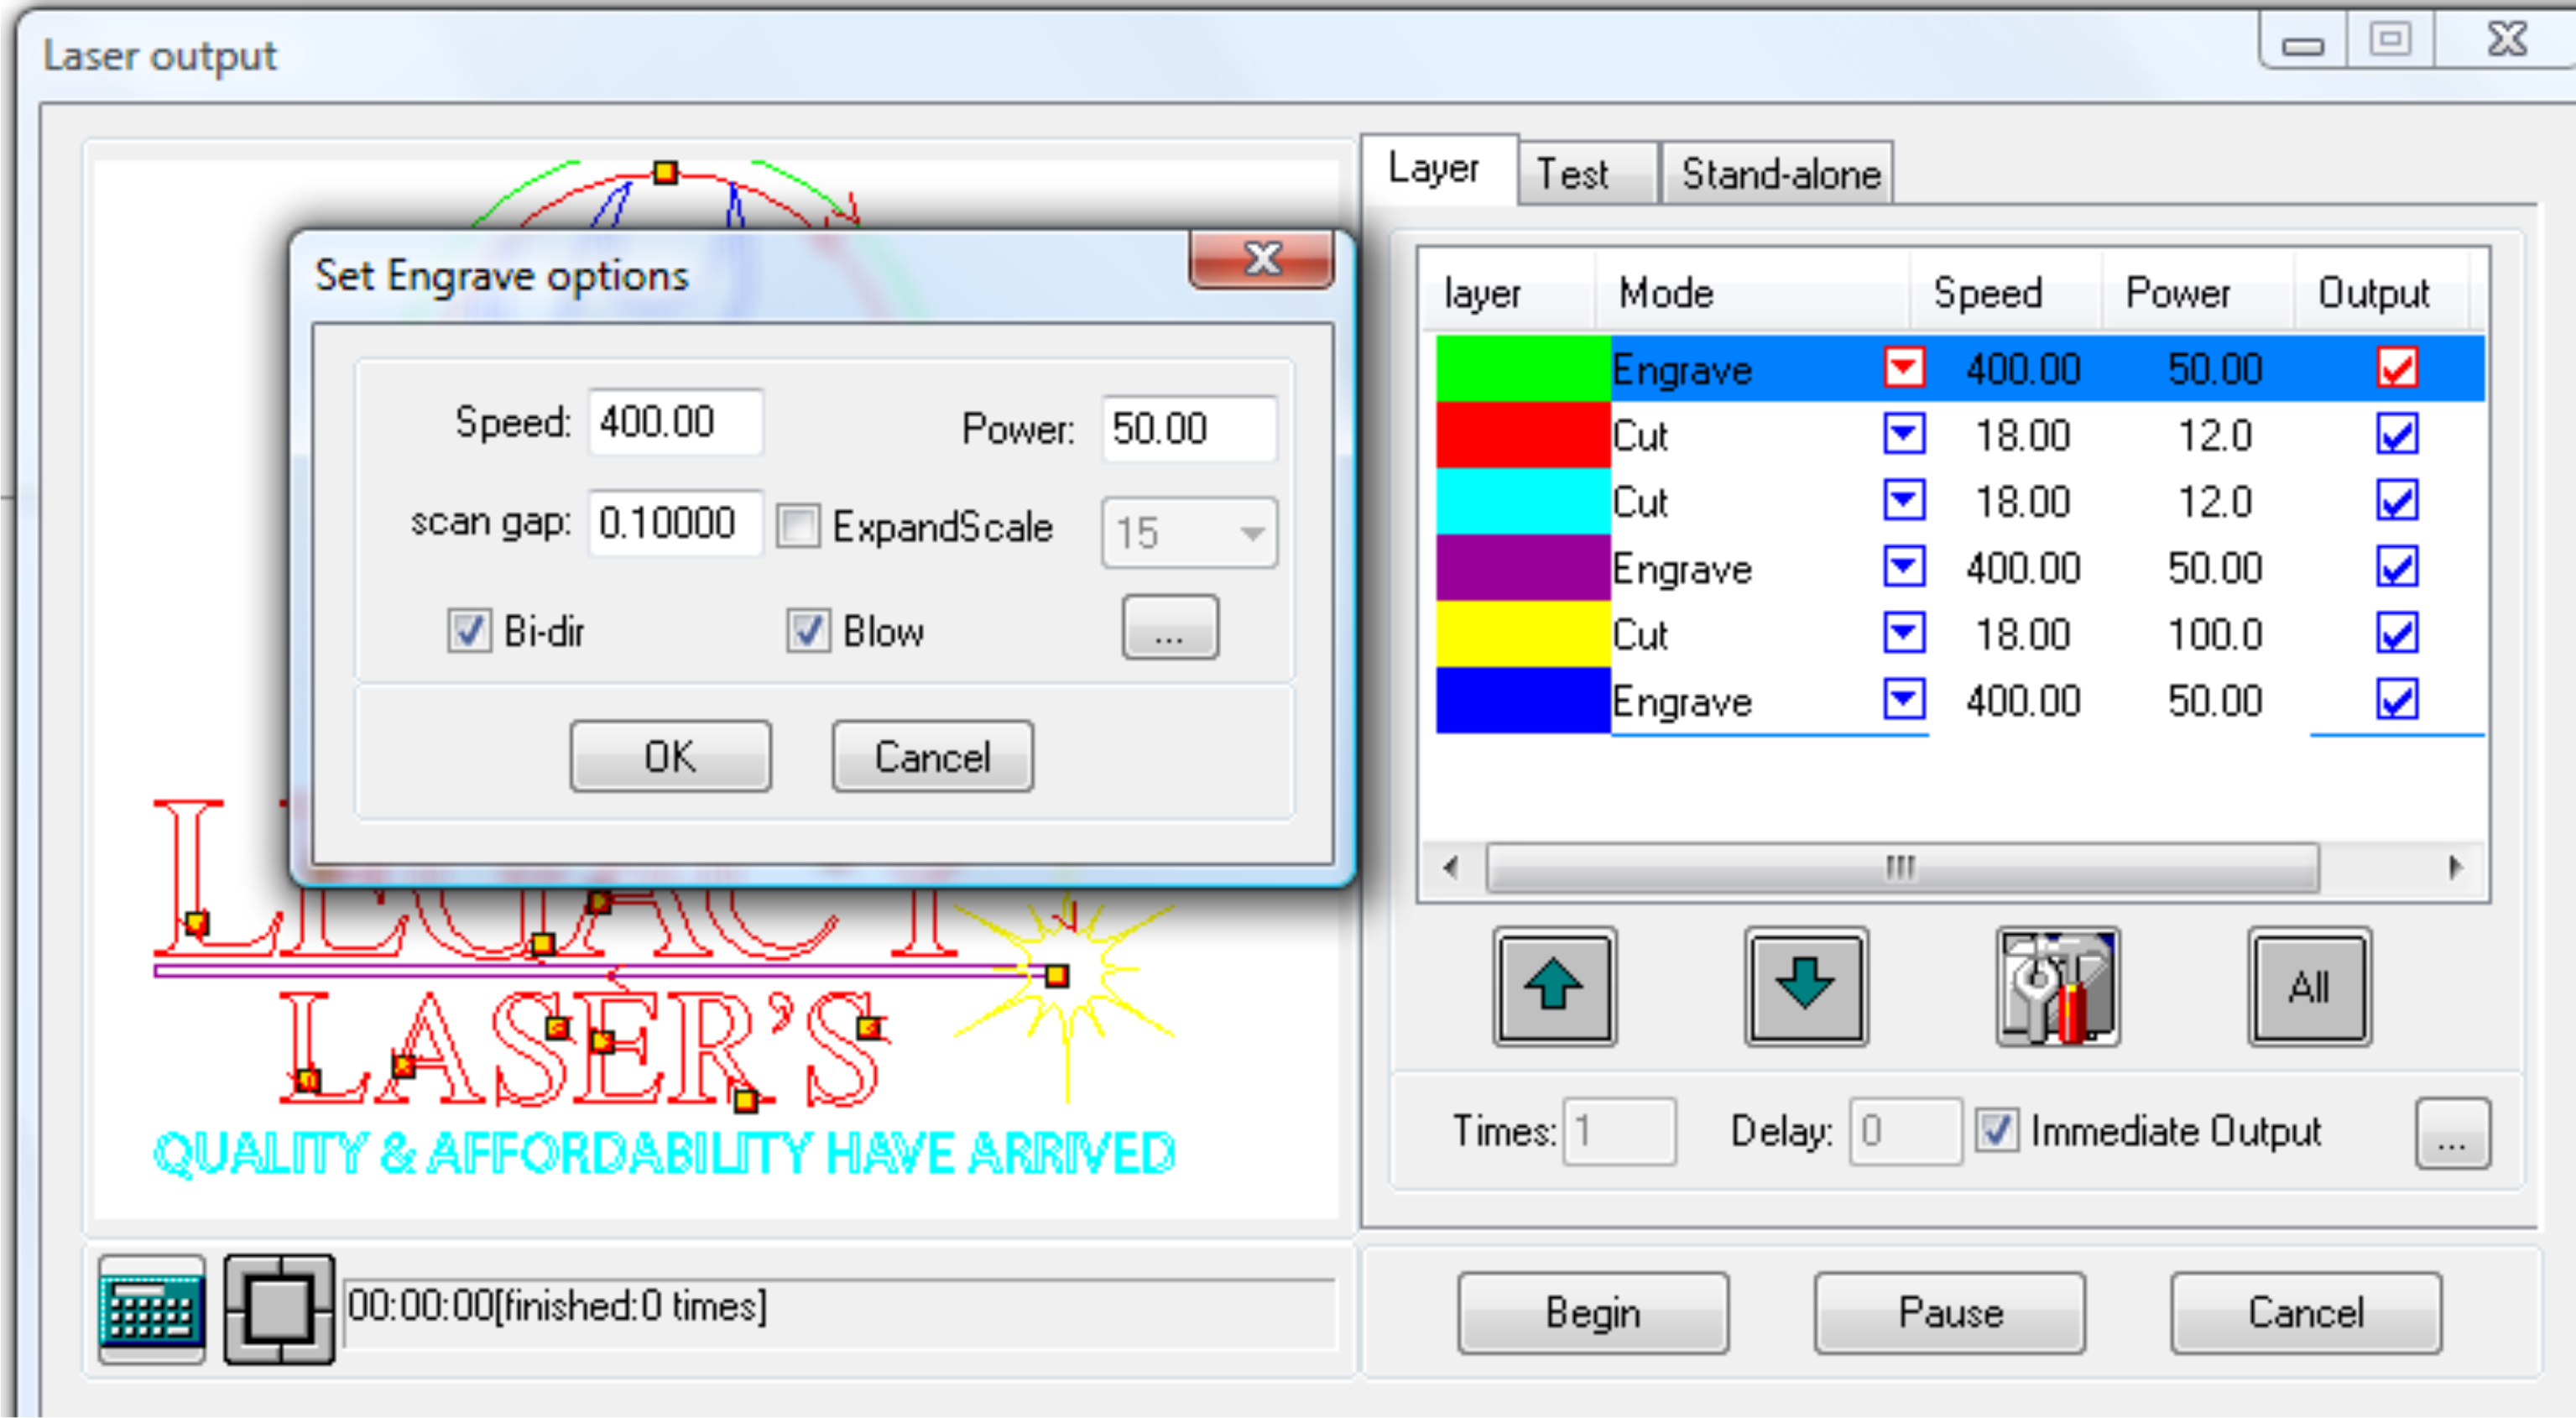Select the red layer color swatch
This screenshot has height=1418, width=2576.
[1523, 434]
